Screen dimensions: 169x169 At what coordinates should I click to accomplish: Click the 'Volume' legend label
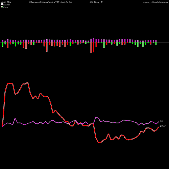click(x=6, y=5)
